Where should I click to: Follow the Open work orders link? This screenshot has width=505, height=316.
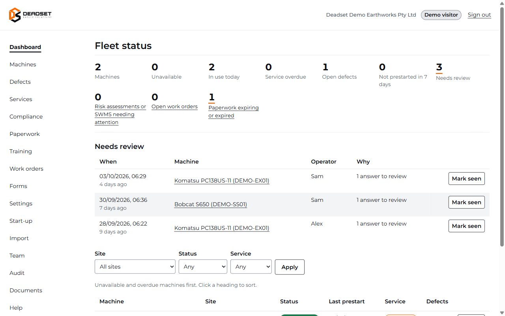(174, 107)
